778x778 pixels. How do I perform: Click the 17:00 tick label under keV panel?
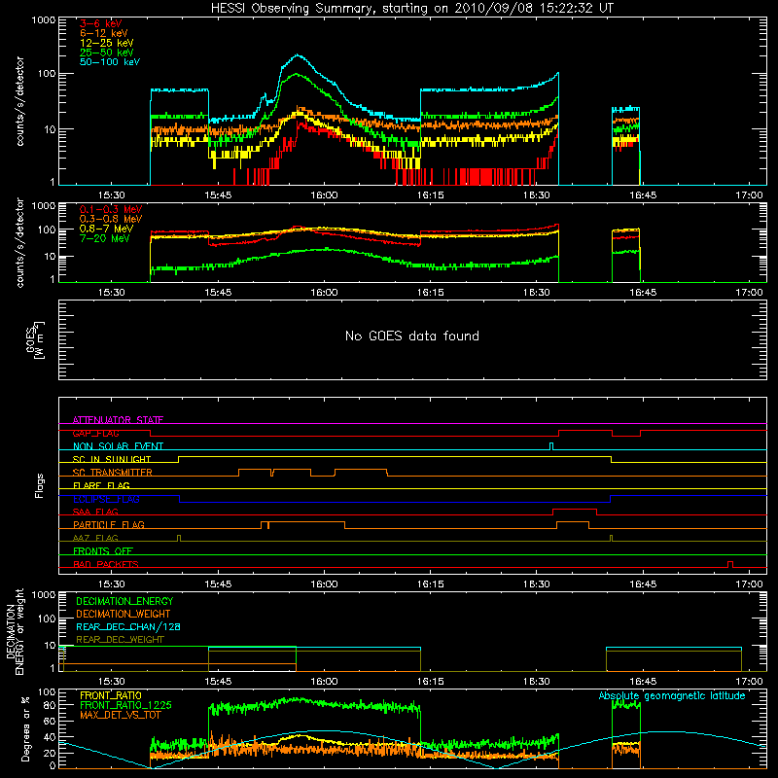point(749,195)
